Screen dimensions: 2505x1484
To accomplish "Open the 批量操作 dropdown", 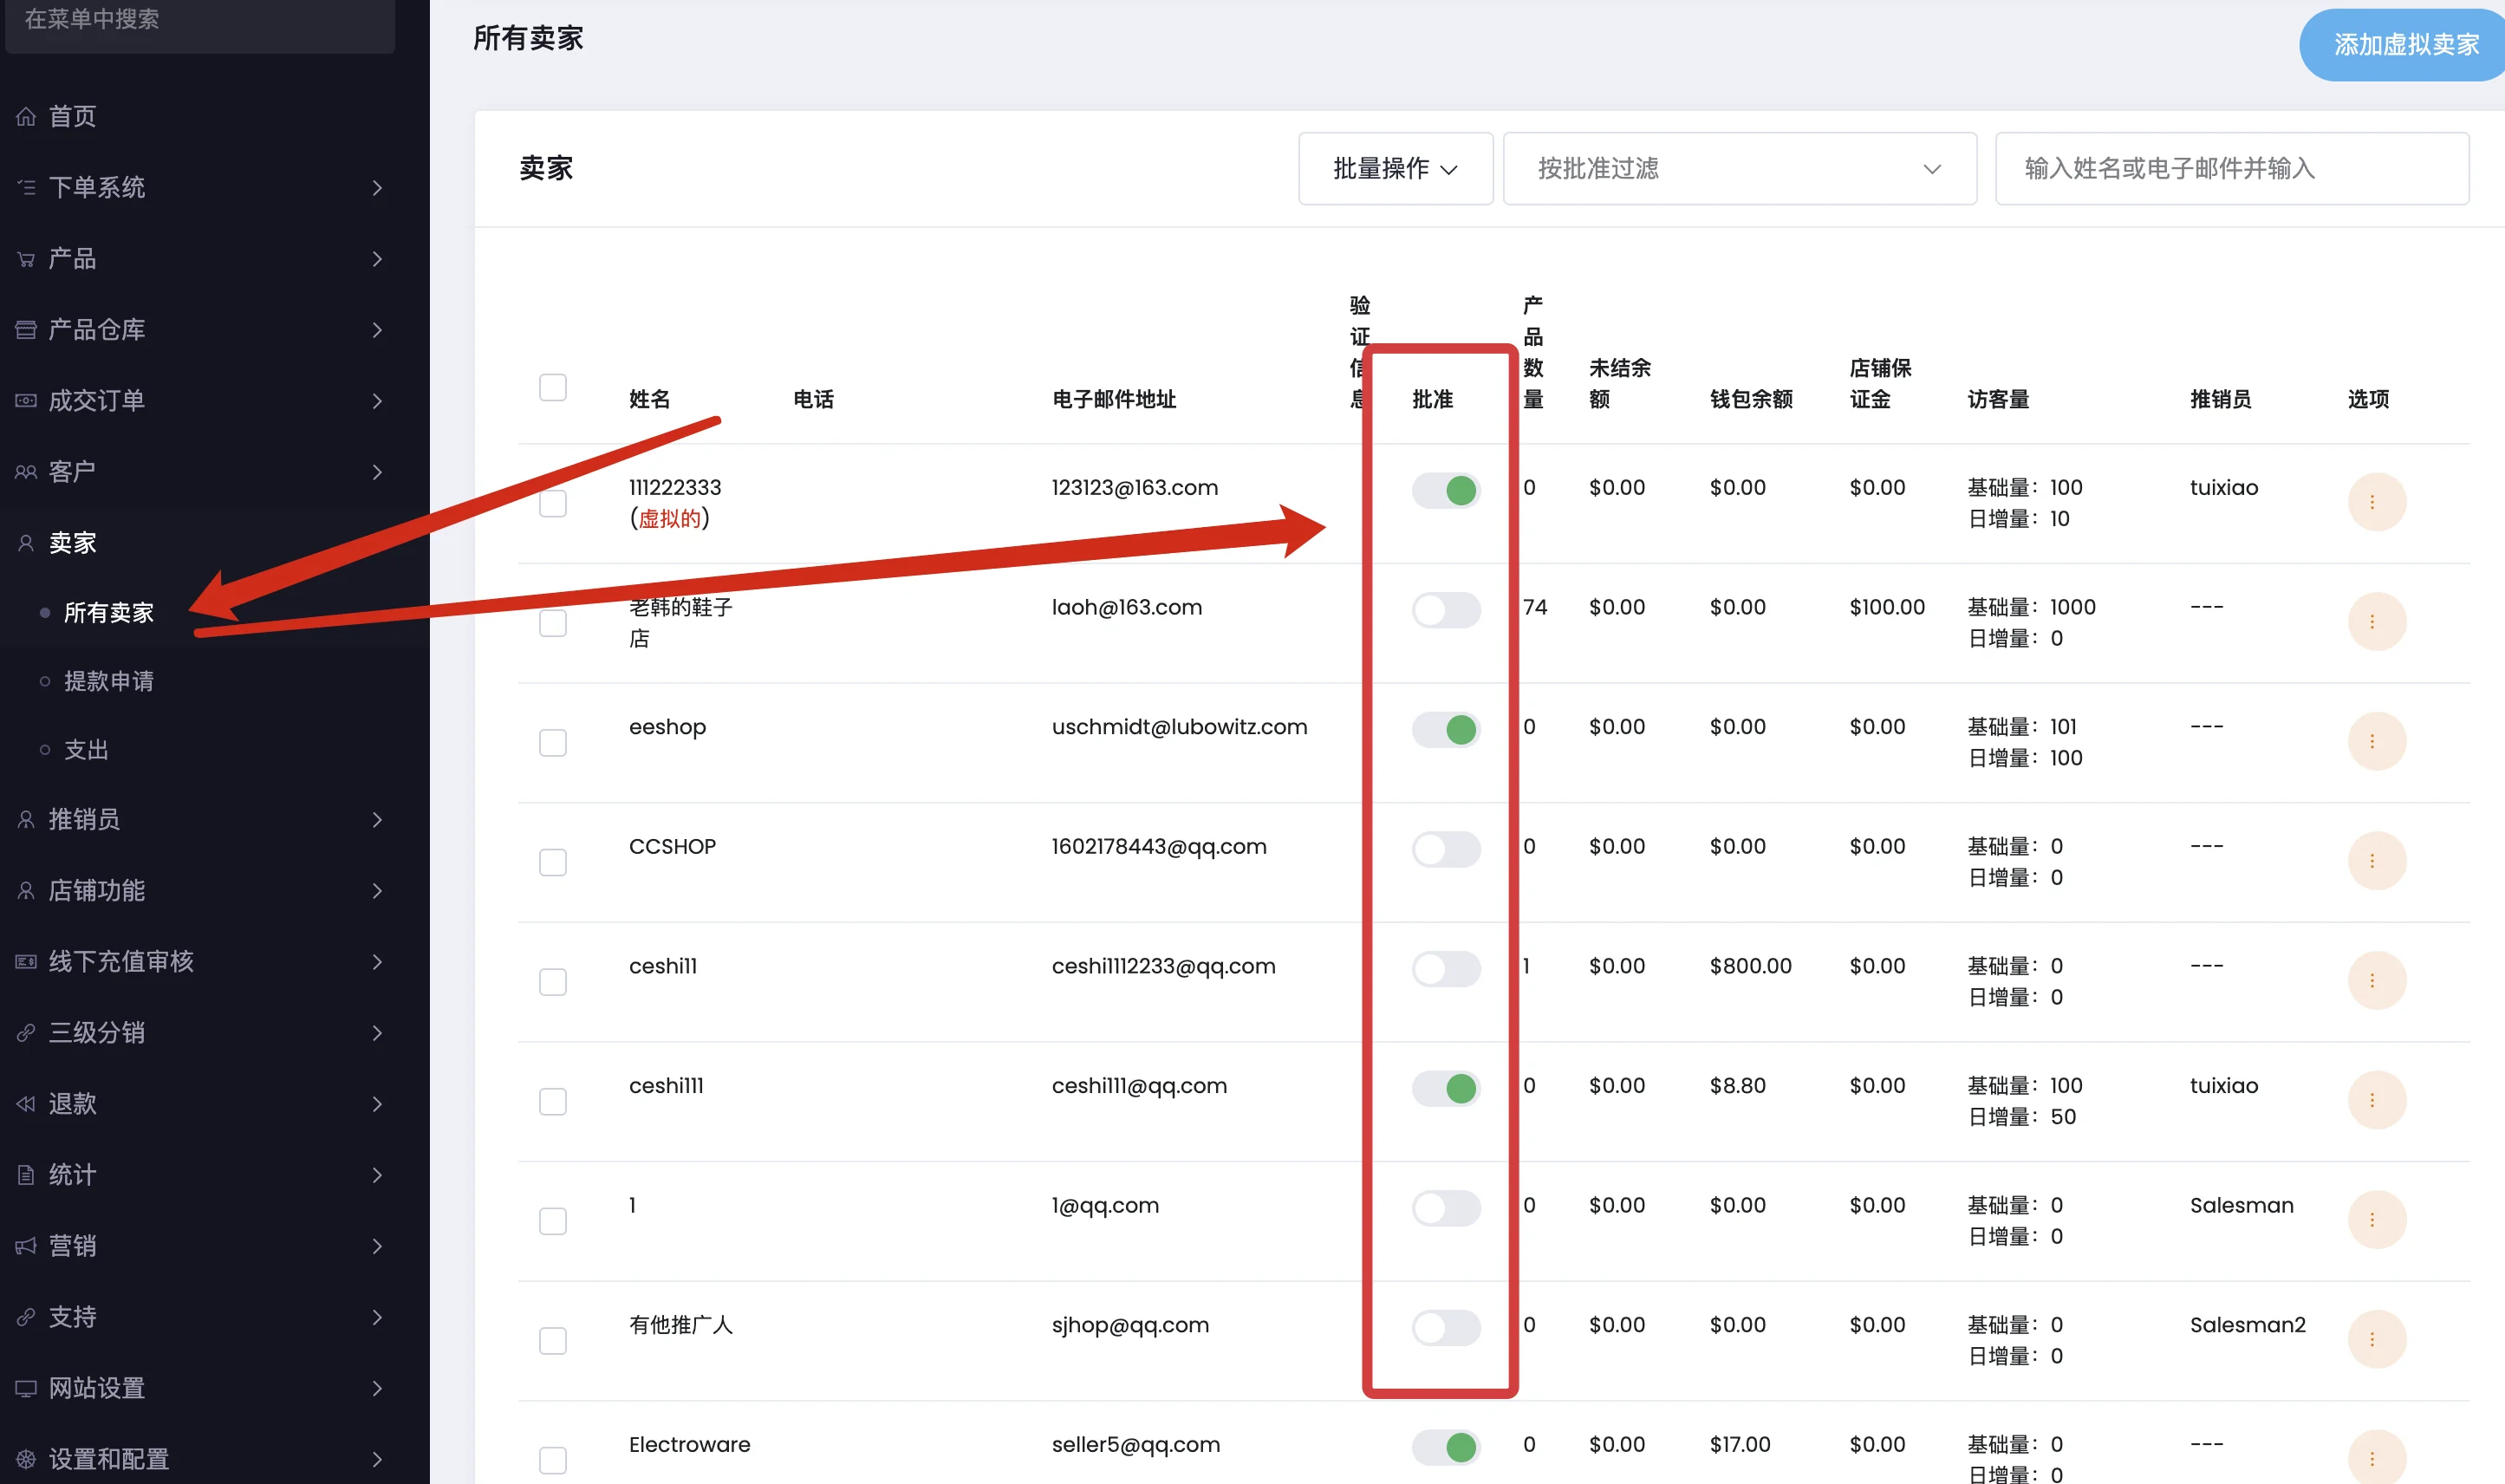I will (1395, 169).
